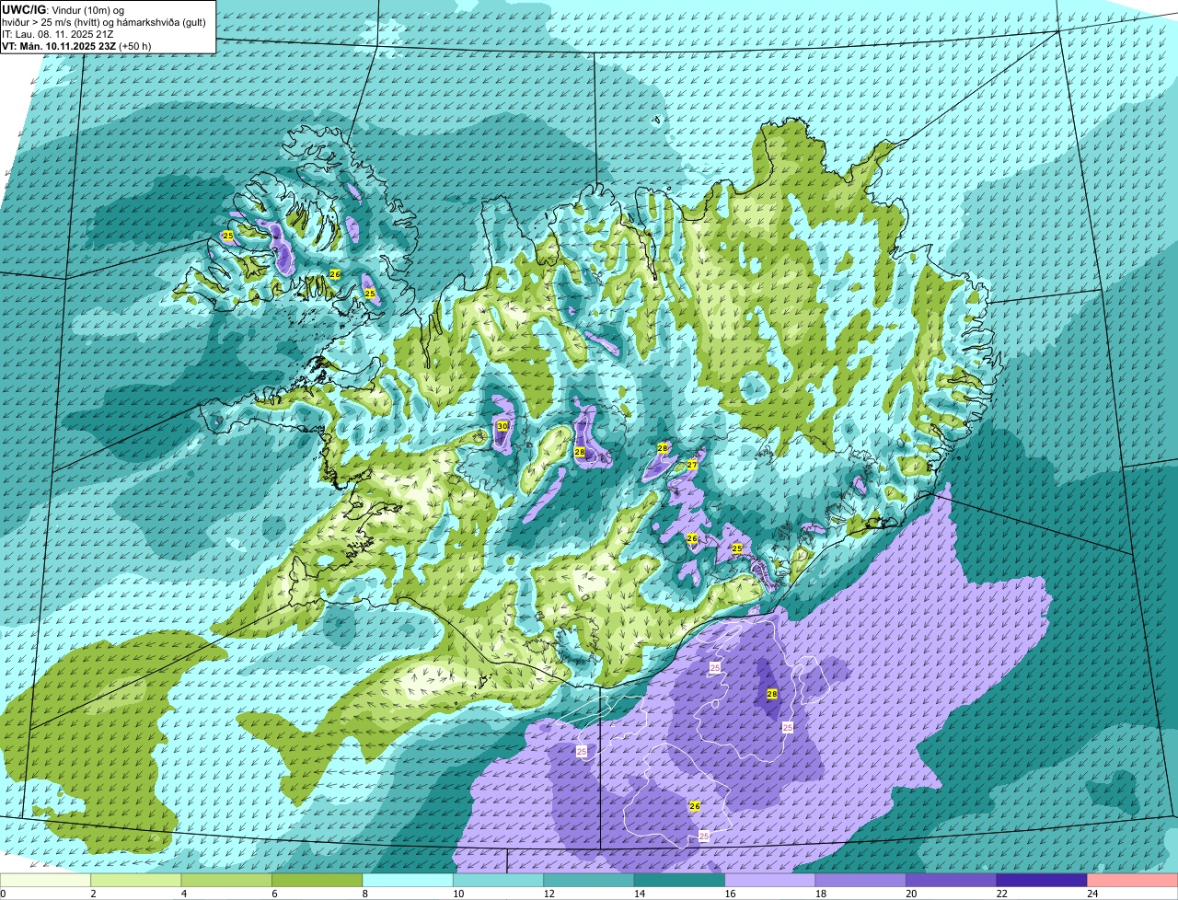Screen dimensions: 1178x900
Task: Click the bold "VT: Mán. 10.11.2025 23Z" line
Action: click(x=60, y=46)
